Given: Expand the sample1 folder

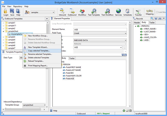Looking at the screenshot, I should click(3, 23).
